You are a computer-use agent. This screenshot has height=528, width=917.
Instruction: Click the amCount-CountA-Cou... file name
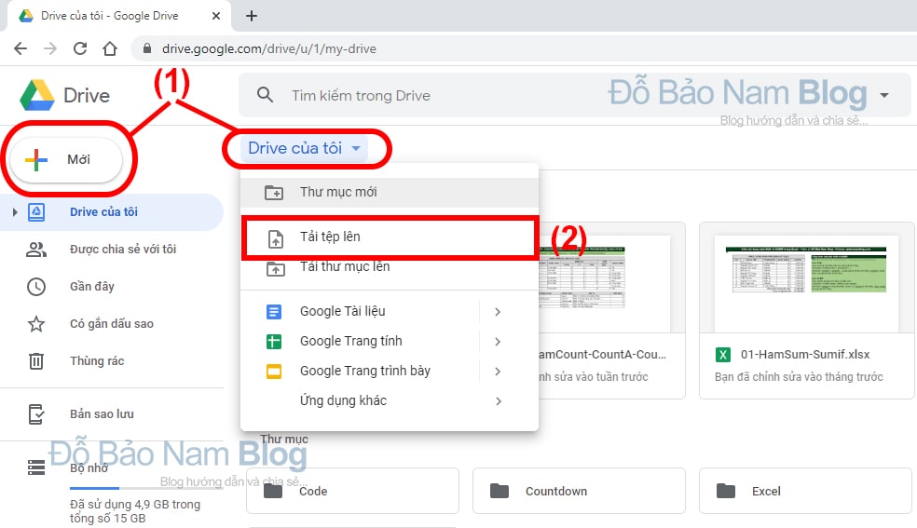pos(602,355)
